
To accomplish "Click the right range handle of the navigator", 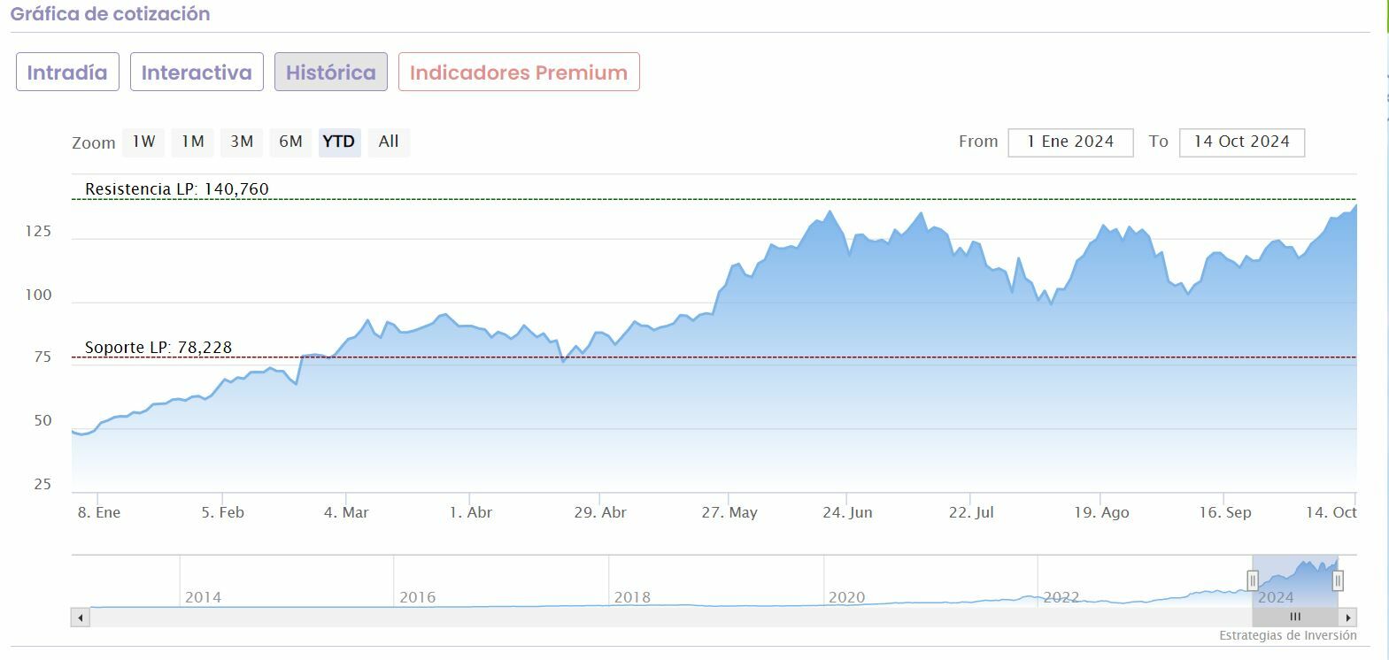I will pos(1338,580).
